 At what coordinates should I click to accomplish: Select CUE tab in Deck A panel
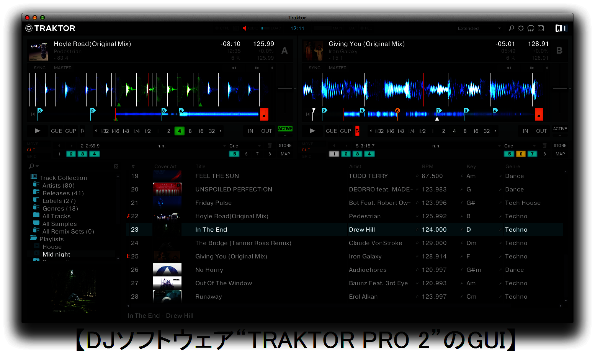click(31, 150)
